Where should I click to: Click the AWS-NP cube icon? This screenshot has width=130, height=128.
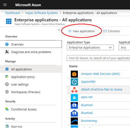point(74,97)
